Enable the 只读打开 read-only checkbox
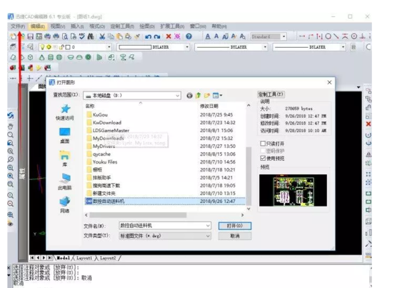402x288 pixels. point(263,143)
